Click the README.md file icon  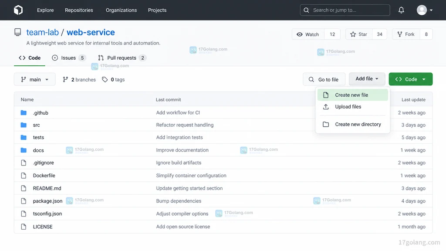24,188
